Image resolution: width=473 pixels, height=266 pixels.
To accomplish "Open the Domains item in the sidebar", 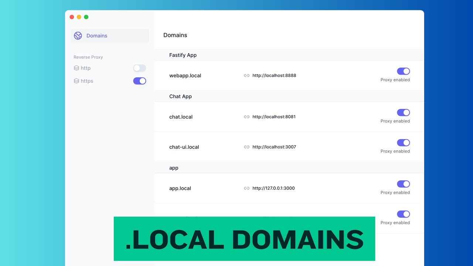I will [110, 36].
